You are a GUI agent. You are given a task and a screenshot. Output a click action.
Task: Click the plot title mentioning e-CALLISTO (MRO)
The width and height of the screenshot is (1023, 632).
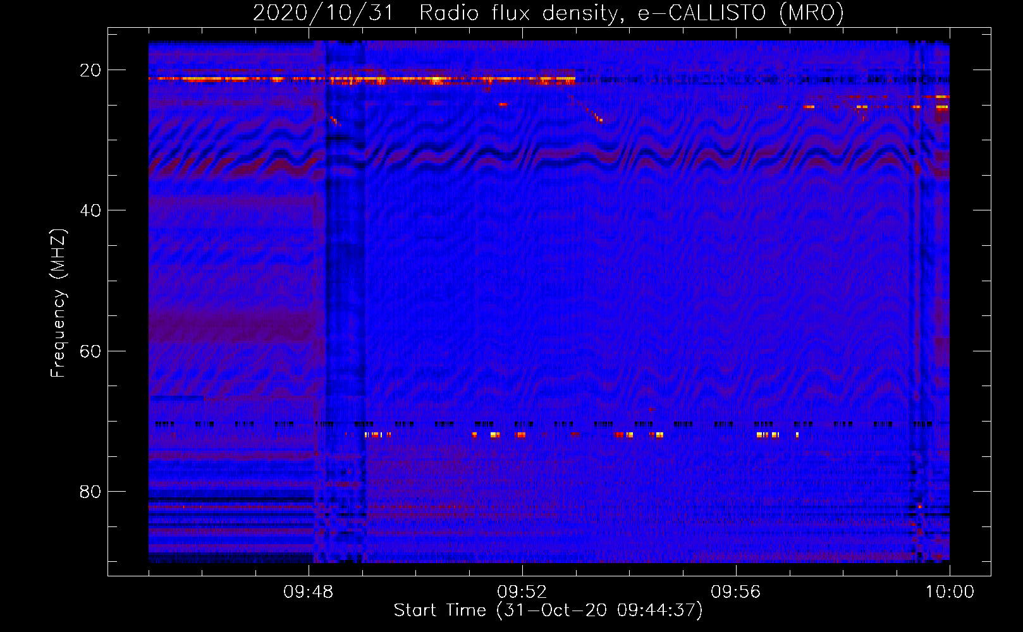(x=548, y=13)
